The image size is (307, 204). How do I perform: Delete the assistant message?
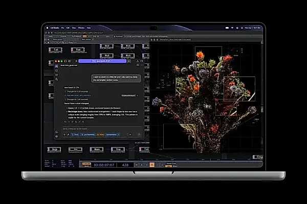[x=83, y=122]
